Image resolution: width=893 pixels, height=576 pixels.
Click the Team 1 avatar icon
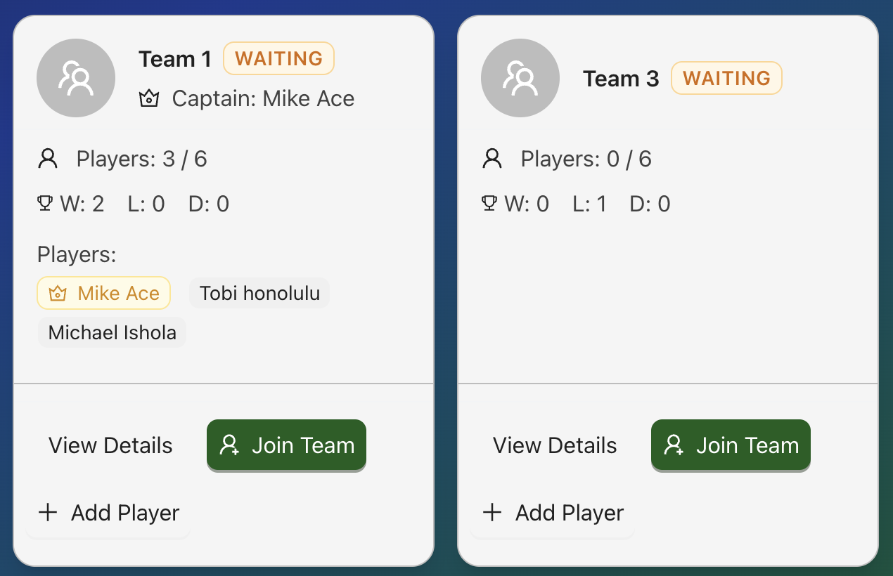(76, 78)
